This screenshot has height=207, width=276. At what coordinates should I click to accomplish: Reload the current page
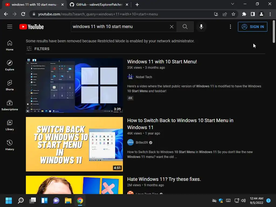(23, 14)
